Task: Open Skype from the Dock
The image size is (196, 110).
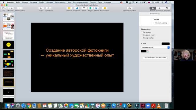Action: click(x=124, y=106)
